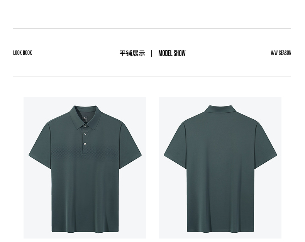
Task: Click the brand label inside the front collar
Action: (x=85, y=118)
